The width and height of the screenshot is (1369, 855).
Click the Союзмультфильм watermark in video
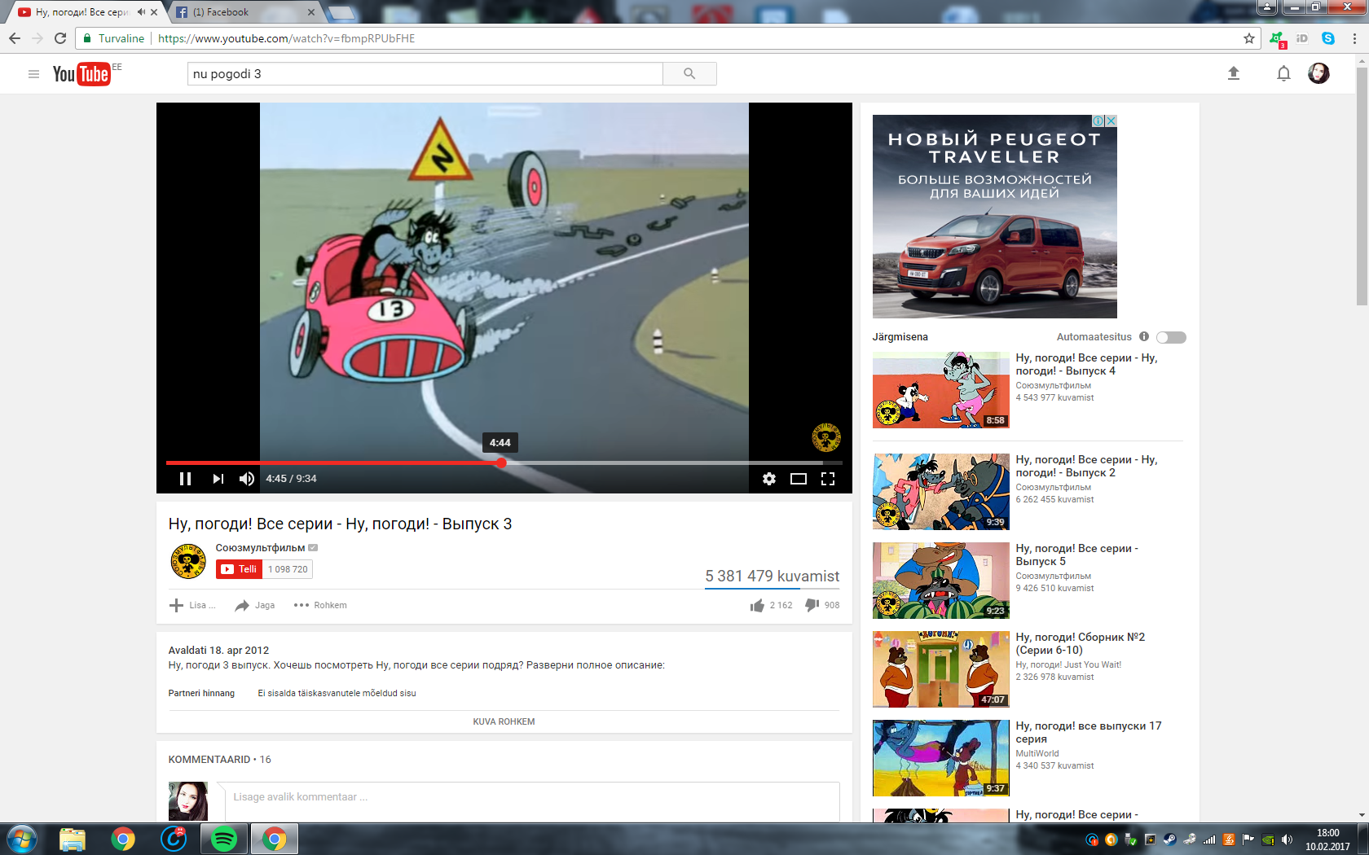[825, 437]
